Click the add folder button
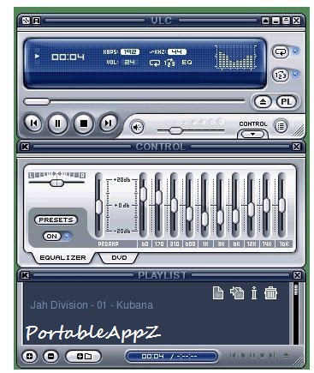The width and height of the screenshot is (314, 373). click(x=84, y=356)
